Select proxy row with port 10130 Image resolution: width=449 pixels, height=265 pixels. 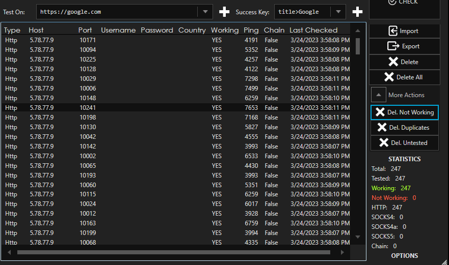coord(176,127)
